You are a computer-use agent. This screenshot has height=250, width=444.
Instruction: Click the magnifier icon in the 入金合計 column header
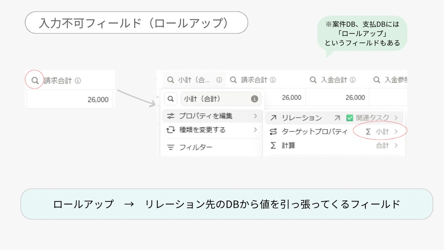313,80
